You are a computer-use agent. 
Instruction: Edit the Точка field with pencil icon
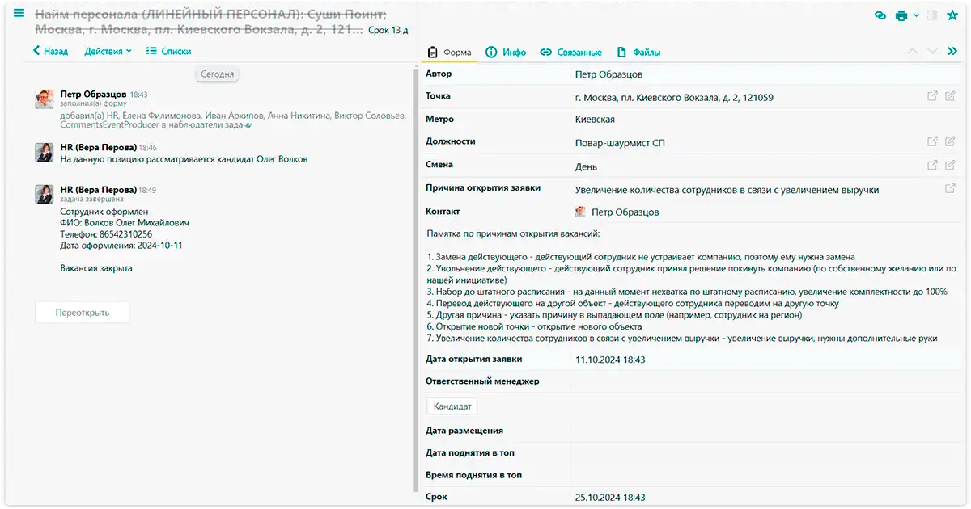coord(950,96)
